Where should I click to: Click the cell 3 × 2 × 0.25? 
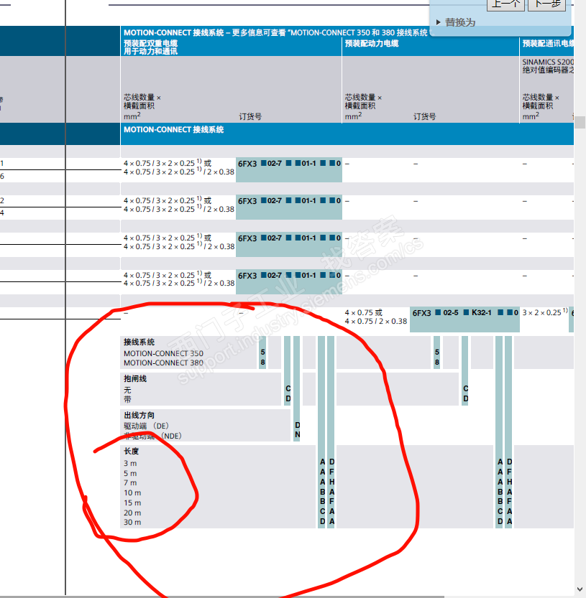[x=545, y=313]
